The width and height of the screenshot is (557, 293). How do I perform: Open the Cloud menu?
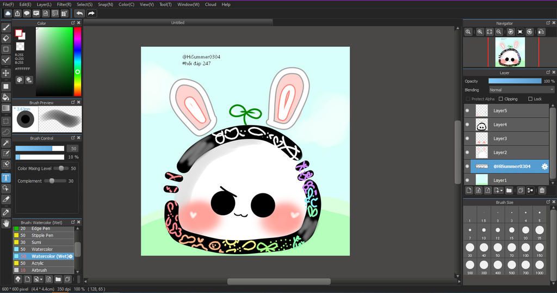tap(211, 4)
